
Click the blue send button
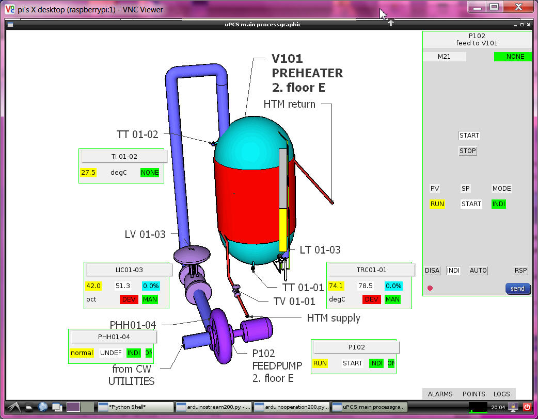[517, 289]
